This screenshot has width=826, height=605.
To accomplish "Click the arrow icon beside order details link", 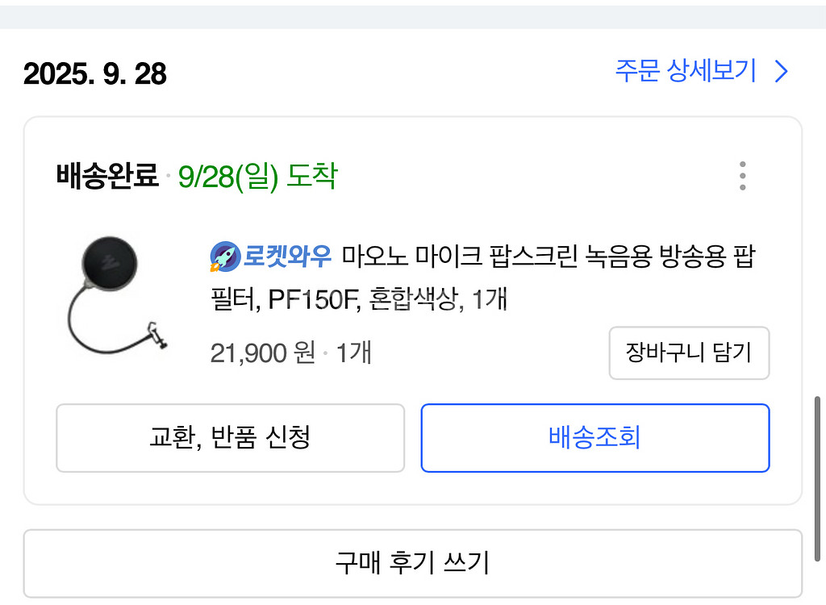I will (780, 71).
